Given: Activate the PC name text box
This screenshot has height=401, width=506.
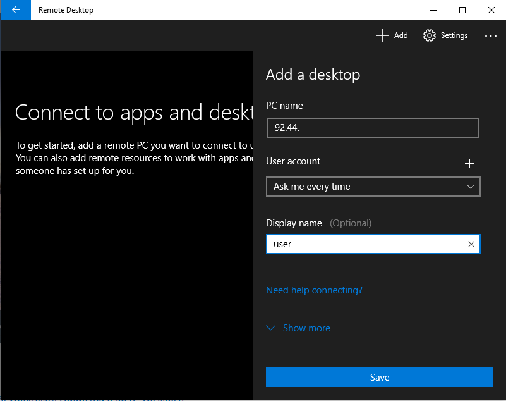Looking at the screenshot, I should [x=373, y=128].
